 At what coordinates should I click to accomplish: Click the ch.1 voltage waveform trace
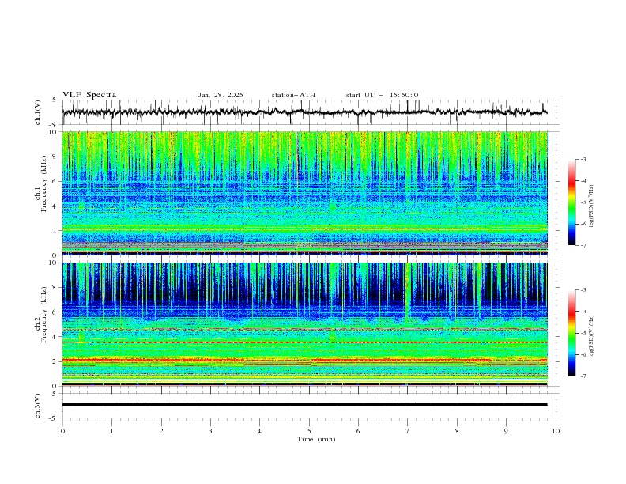304,112
